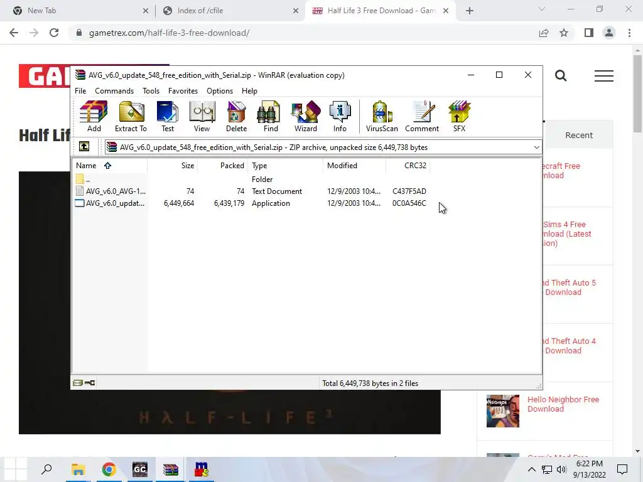Sort by Packed column header
The width and height of the screenshot is (643, 482).
(223, 166)
